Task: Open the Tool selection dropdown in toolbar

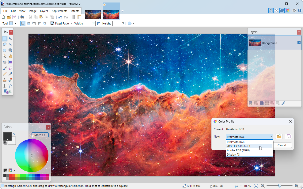Action: coord(15,23)
